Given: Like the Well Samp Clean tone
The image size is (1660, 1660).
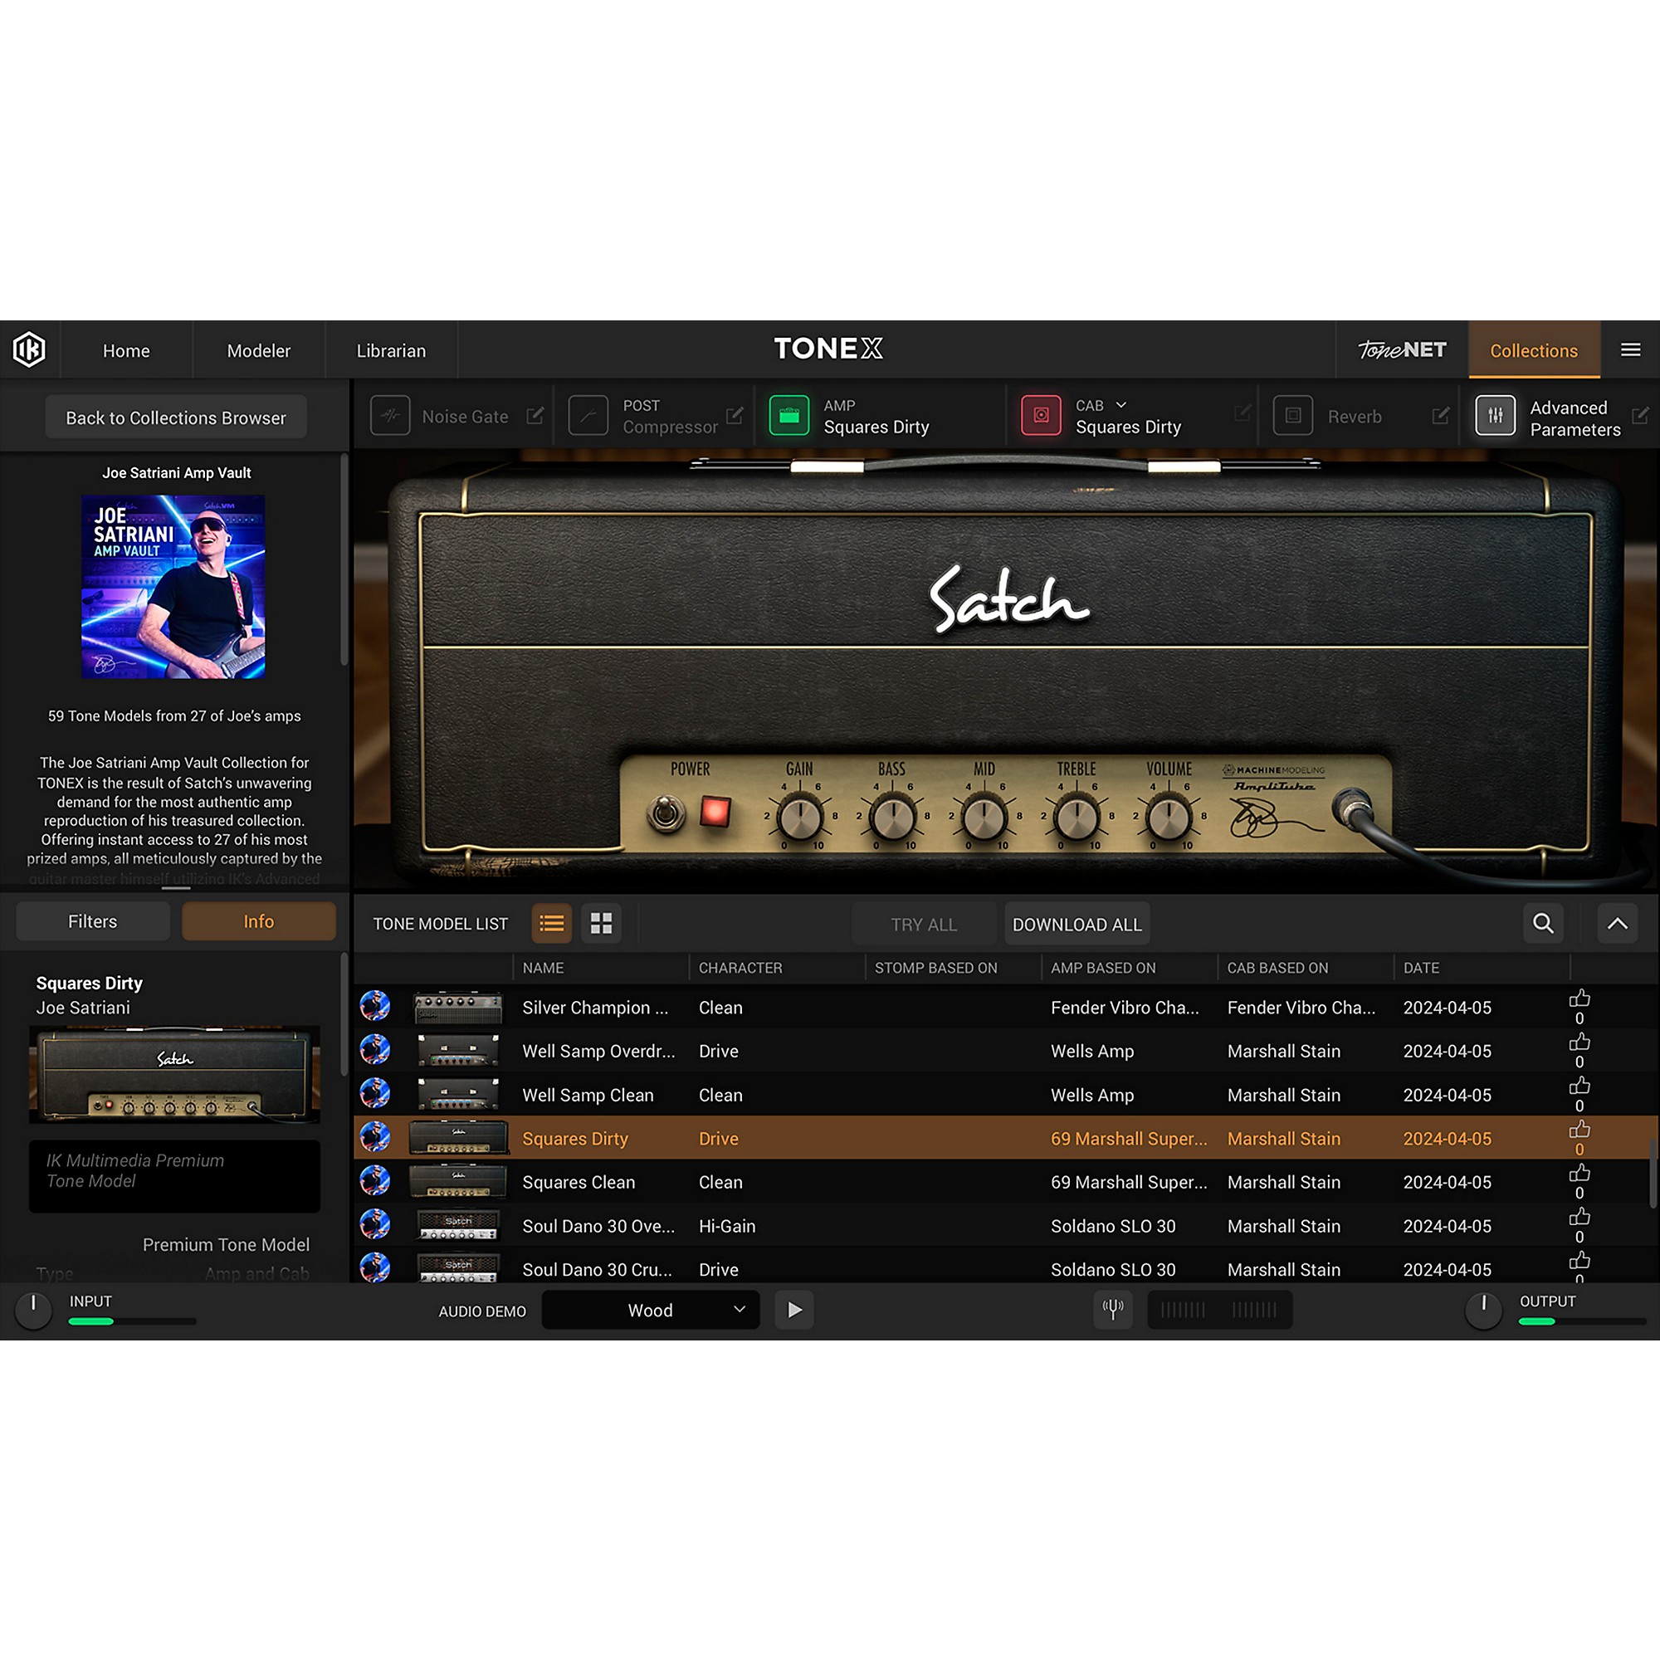Looking at the screenshot, I should click(1579, 1086).
